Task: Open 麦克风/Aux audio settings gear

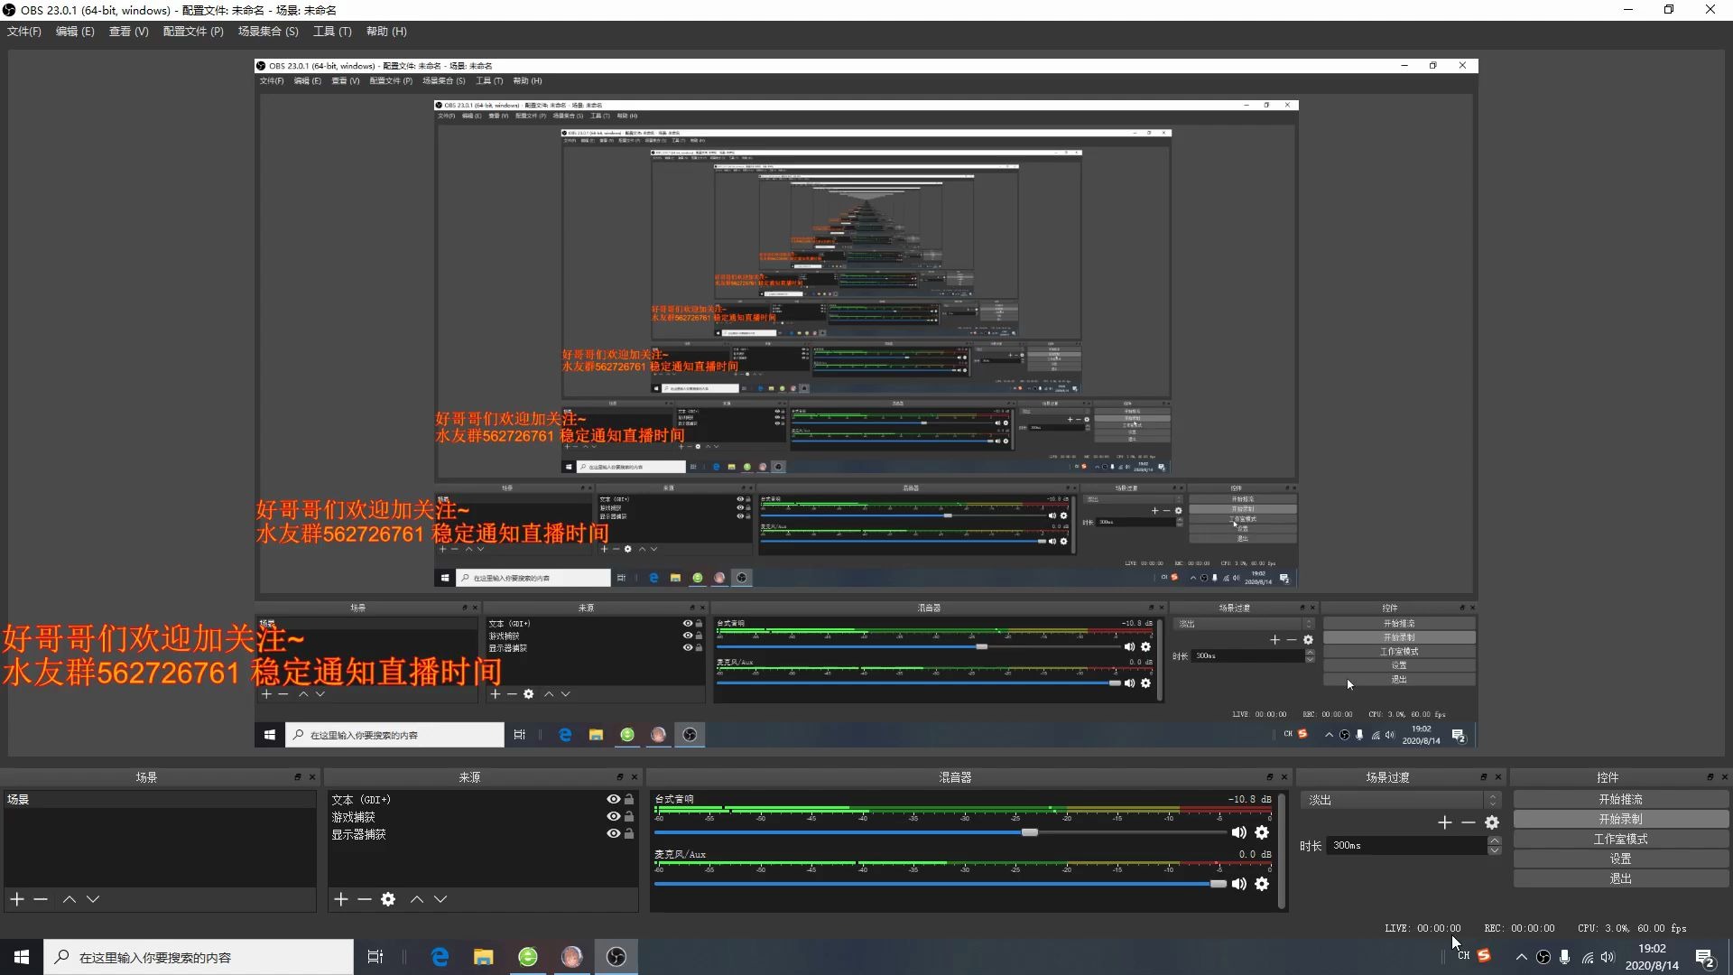Action: point(1262,884)
